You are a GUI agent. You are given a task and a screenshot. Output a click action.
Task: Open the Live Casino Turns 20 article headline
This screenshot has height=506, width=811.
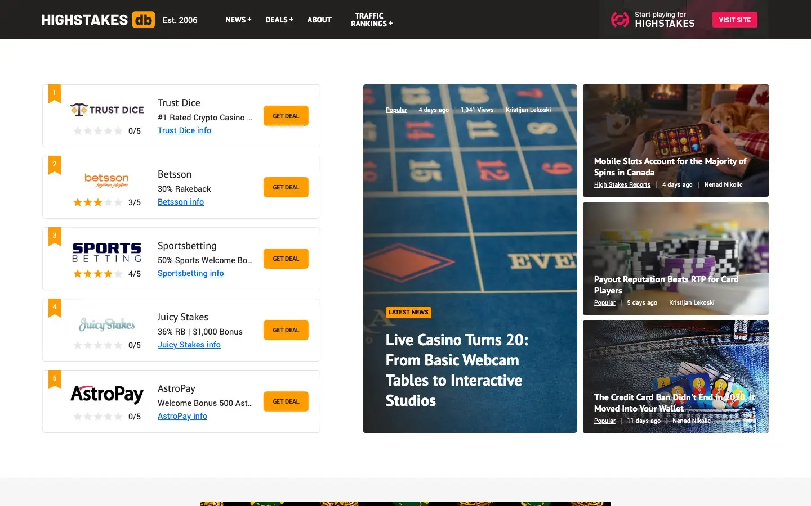coord(457,370)
